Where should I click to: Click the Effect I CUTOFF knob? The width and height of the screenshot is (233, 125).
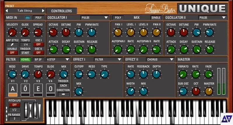[x=79, y=74]
